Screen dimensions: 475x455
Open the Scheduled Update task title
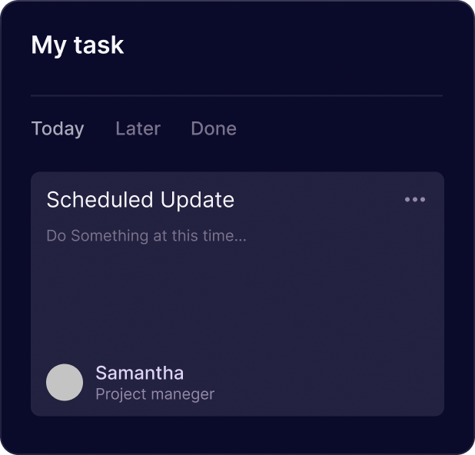[x=140, y=200]
